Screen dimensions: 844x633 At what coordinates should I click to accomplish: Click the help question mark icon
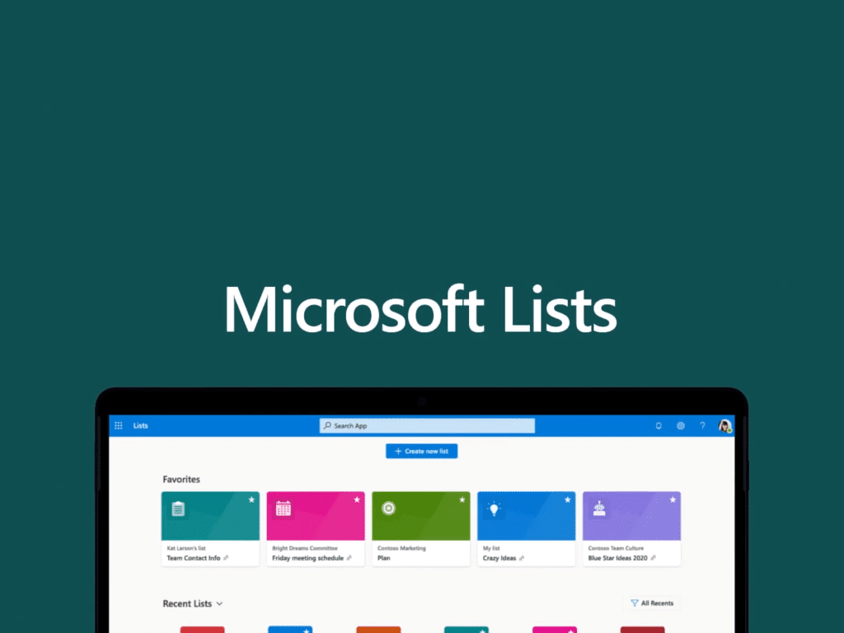702,426
